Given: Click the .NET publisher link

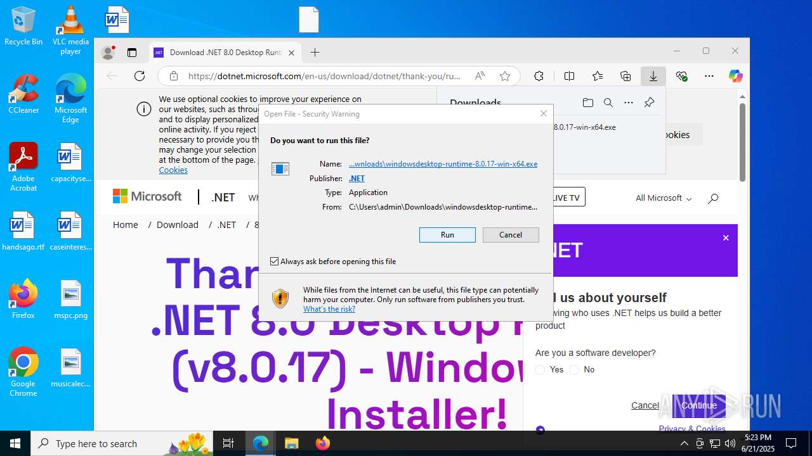Looking at the screenshot, I should 357,179.
